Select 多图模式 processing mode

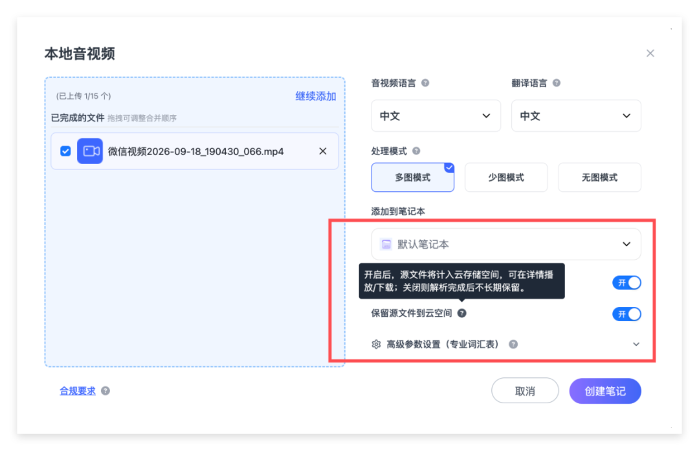(412, 177)
